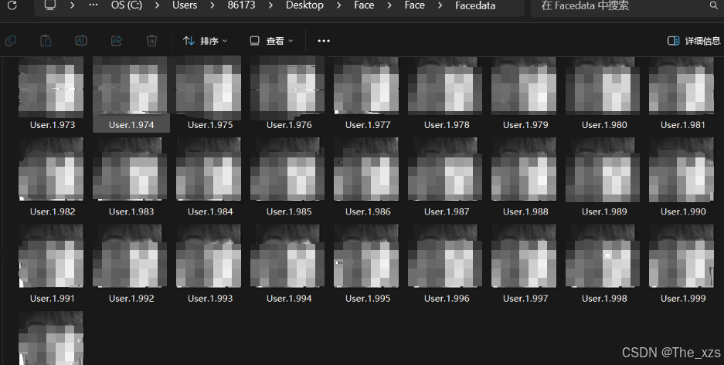Select thumbnail User.1.985
724x365 pixels.
tap(287, 169)
